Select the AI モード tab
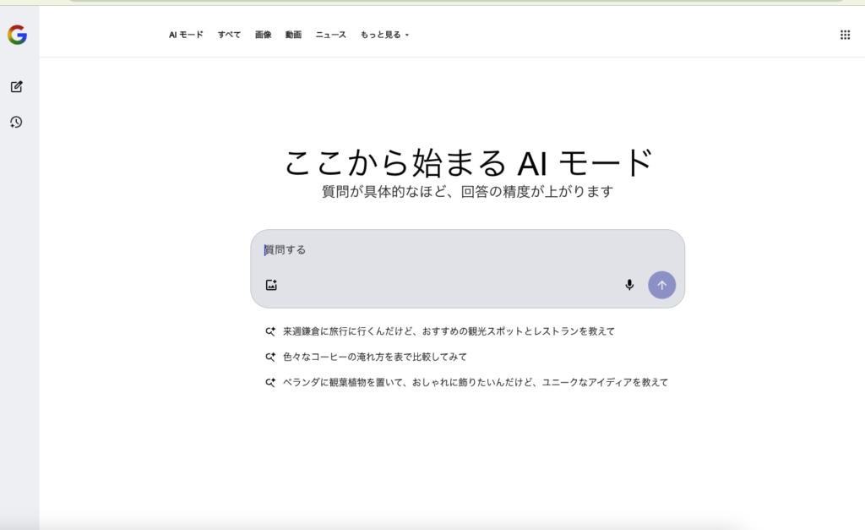This screenshot has width=865, height=530. pos(186,35)
